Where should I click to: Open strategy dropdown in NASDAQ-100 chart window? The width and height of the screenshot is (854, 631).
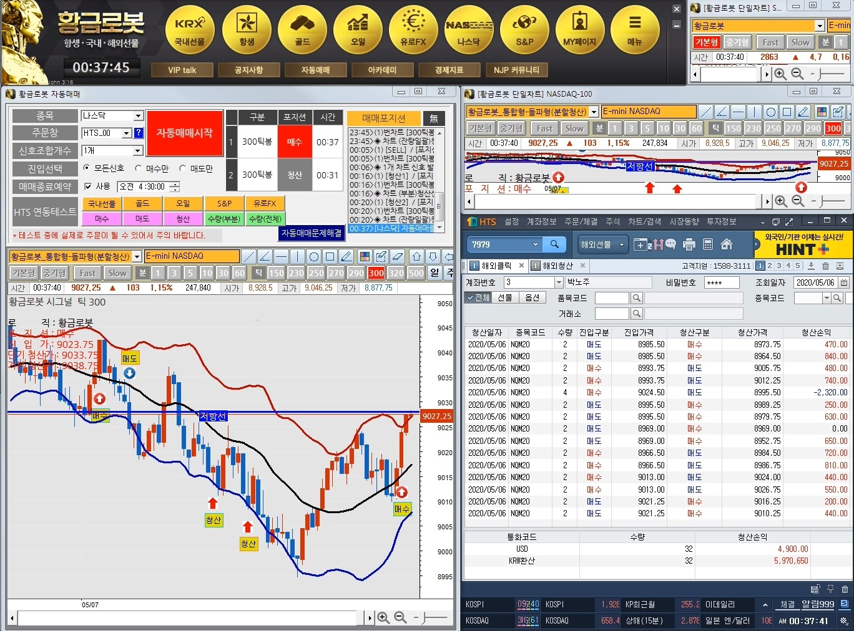(594, 112)
